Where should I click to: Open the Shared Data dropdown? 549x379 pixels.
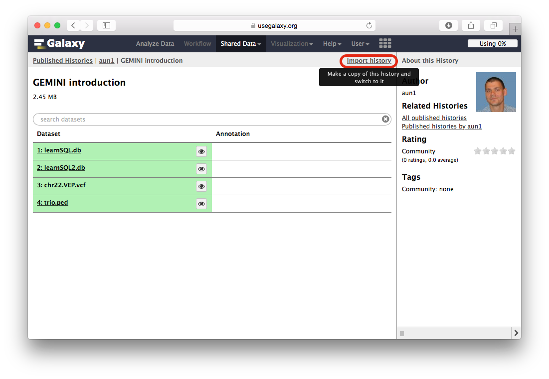pyautogui.click(x=240, y=44)
